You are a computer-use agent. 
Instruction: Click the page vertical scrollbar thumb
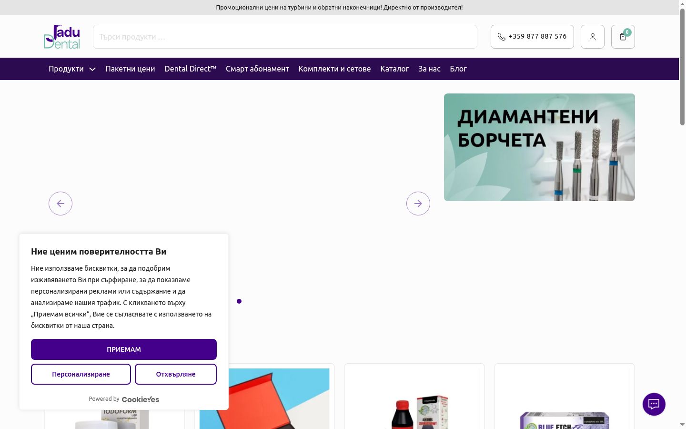point(682,67)
